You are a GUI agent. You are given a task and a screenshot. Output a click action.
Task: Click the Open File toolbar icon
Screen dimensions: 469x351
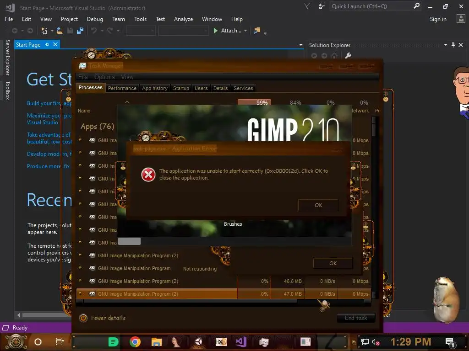[60, 31]
